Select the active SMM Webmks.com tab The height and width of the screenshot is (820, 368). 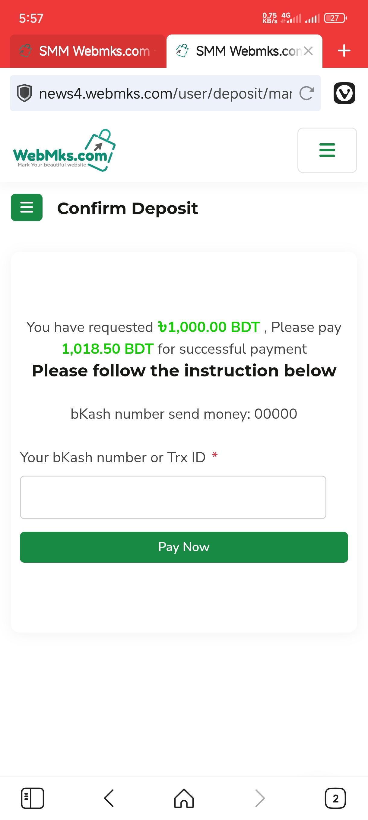[239, 51]
